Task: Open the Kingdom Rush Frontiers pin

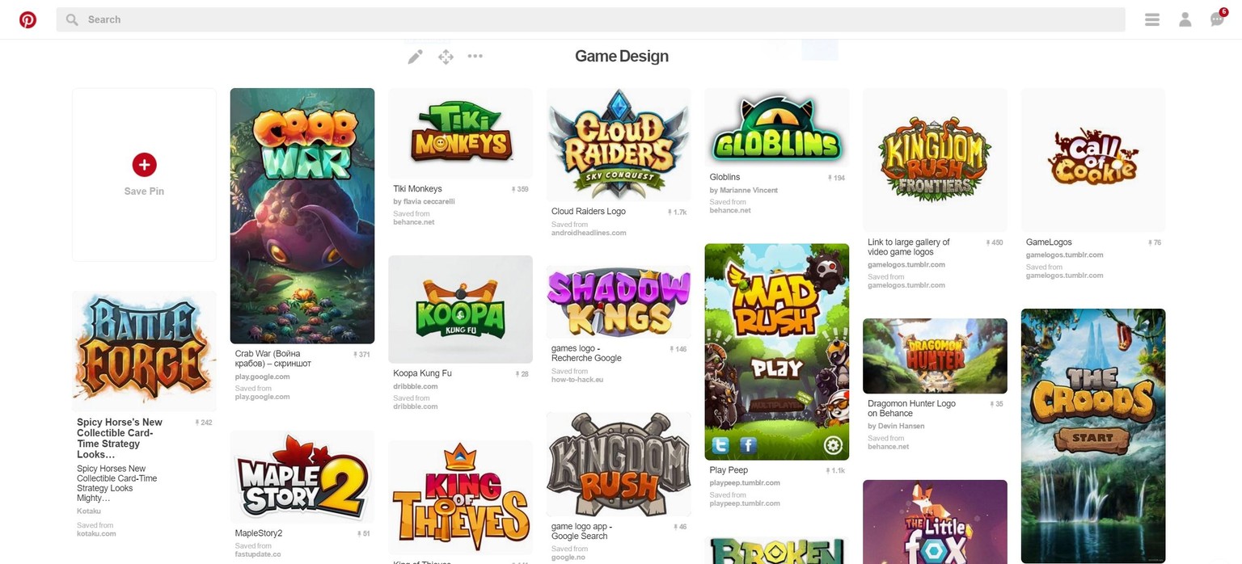Action: pyautogui.click(x=935, y=160)
